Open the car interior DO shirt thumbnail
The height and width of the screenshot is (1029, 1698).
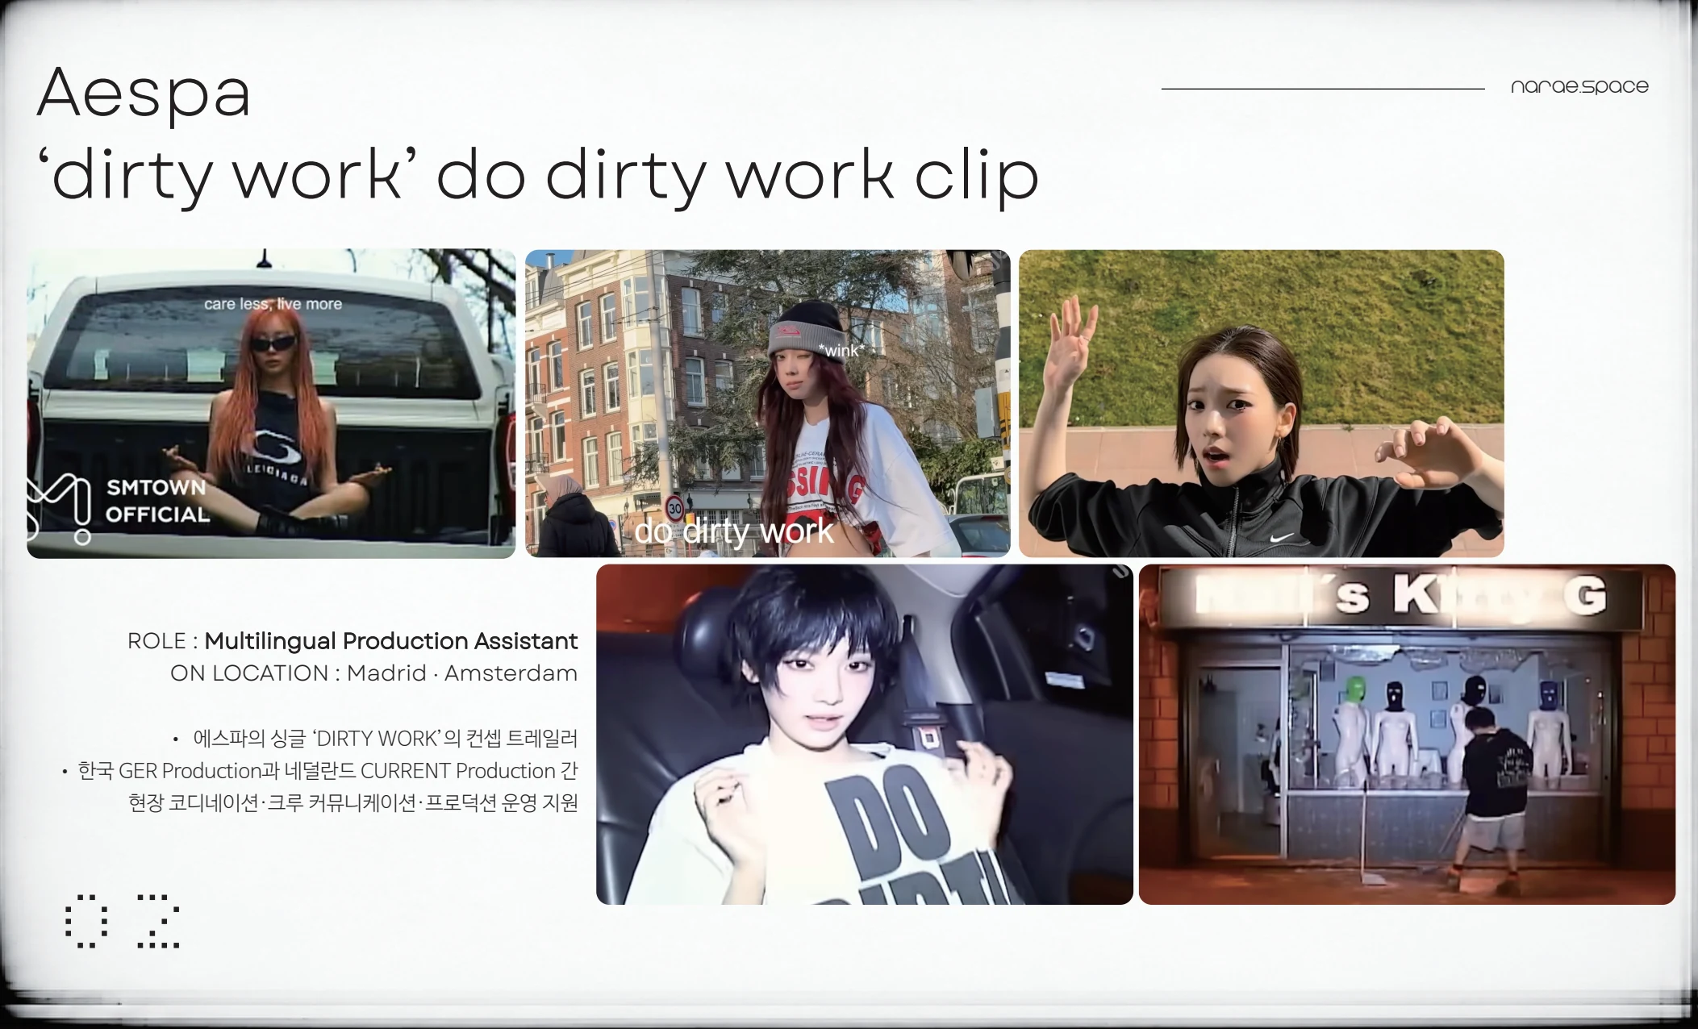click(864, 734)
